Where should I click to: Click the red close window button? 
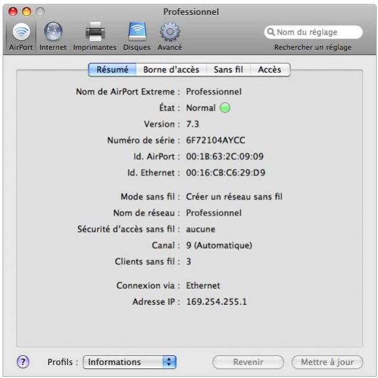[x=13, y=12]
